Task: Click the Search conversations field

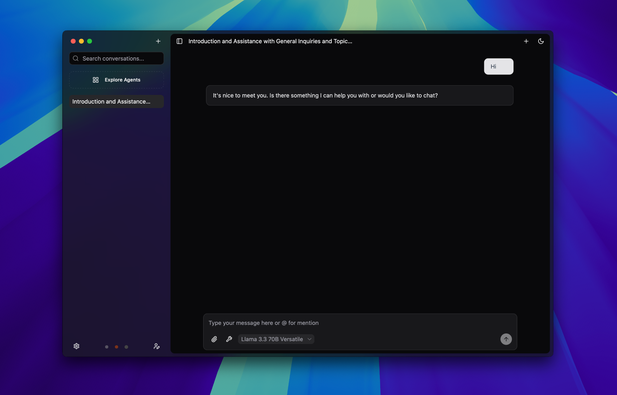Action: click(116, 58)
